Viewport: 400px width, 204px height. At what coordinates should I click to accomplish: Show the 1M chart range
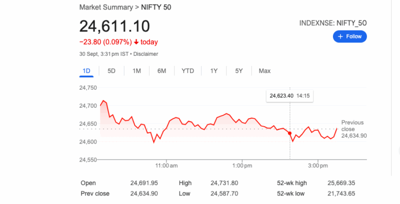coord(136,71)
